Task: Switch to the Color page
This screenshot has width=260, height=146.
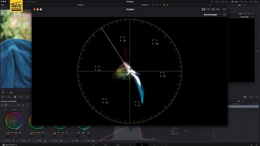Action: click(142, 145)
